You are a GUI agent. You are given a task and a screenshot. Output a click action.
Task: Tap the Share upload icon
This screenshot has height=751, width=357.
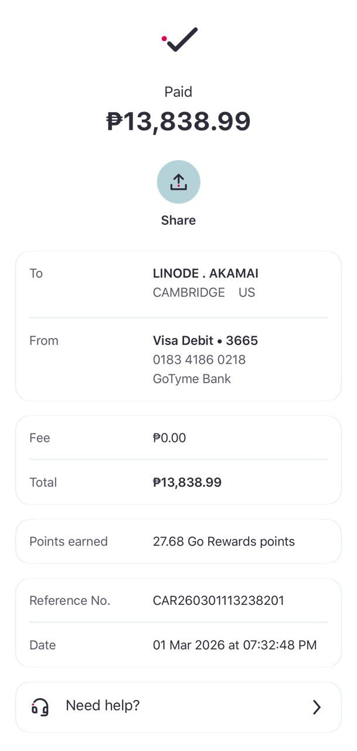(x=178, y=182)
